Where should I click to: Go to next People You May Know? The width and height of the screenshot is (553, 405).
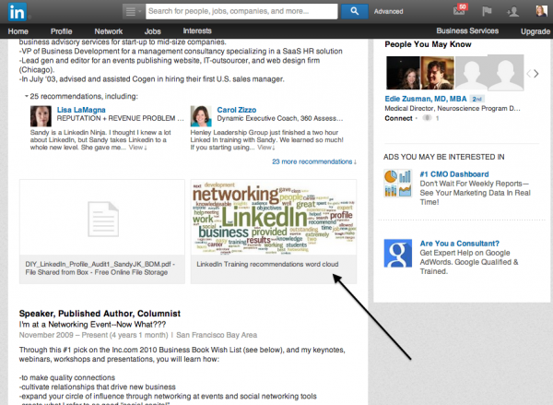(x=536, y=74)
